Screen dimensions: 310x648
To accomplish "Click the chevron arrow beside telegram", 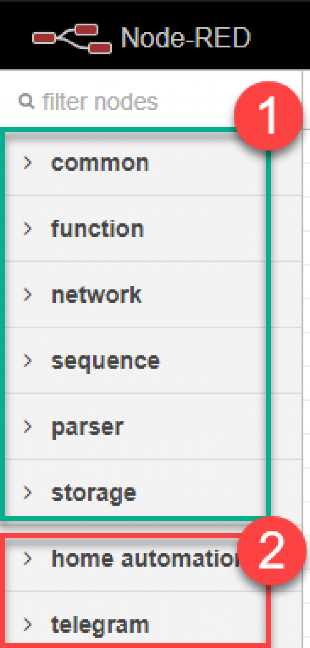I will pyautogui.click(x=27, y=624).
